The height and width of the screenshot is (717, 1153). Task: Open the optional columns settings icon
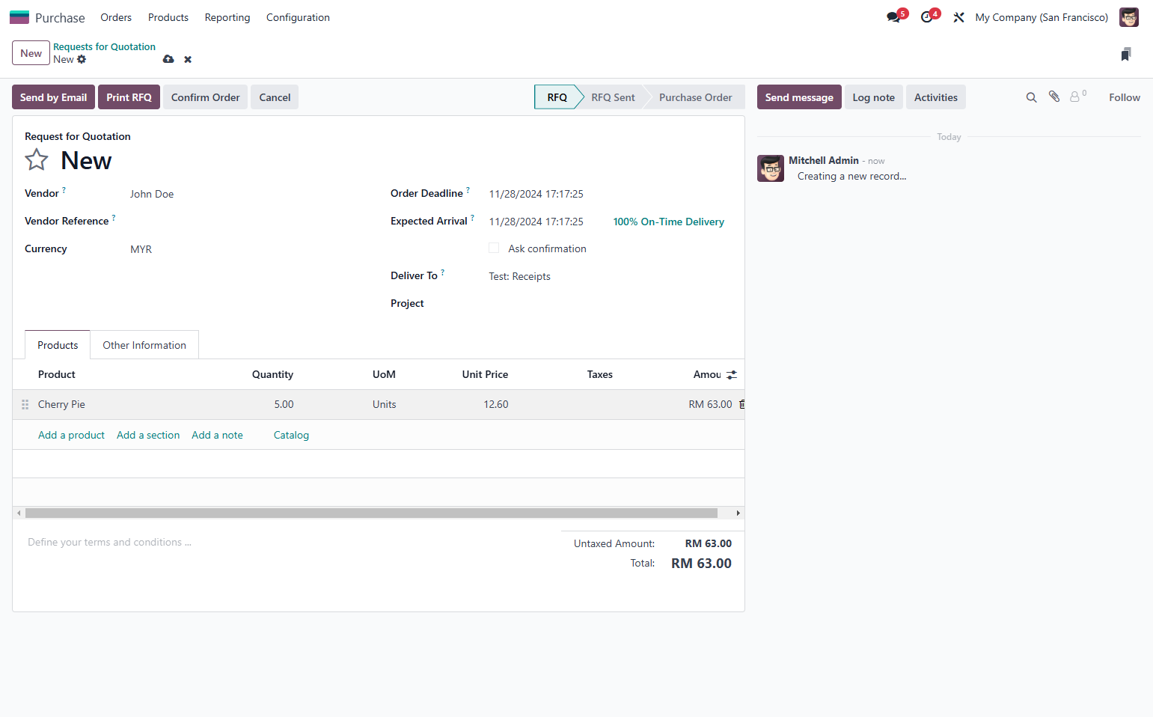pos(732,374)
